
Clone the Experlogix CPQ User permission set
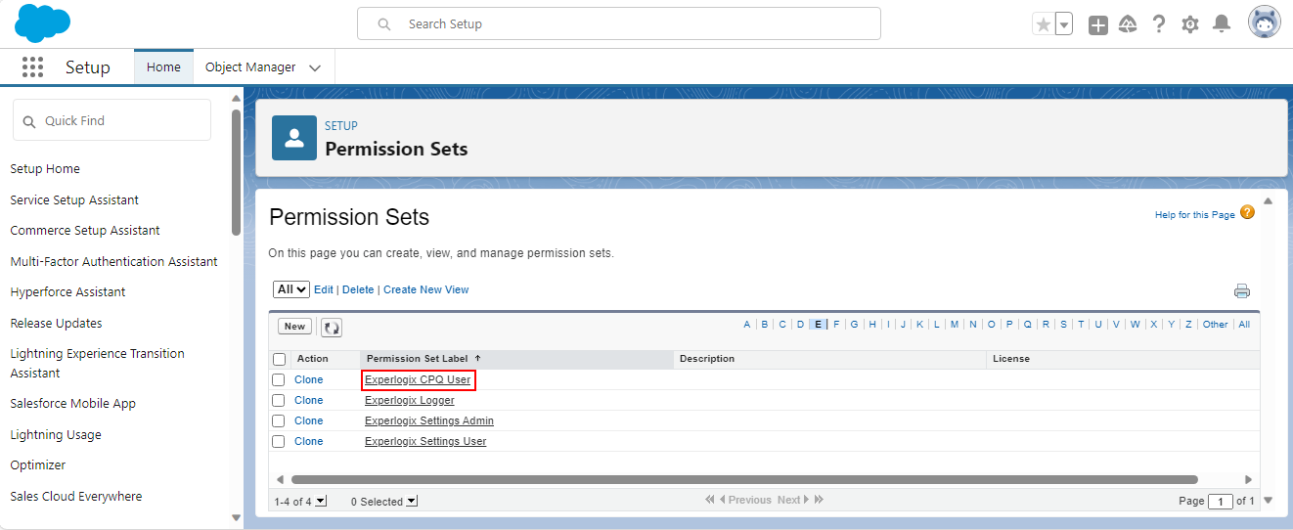click(x=309, y=379)
